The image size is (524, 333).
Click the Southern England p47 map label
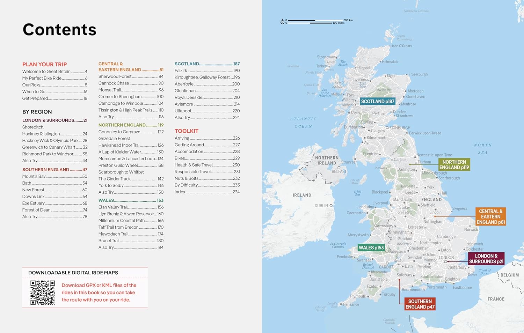pos(420,304)
